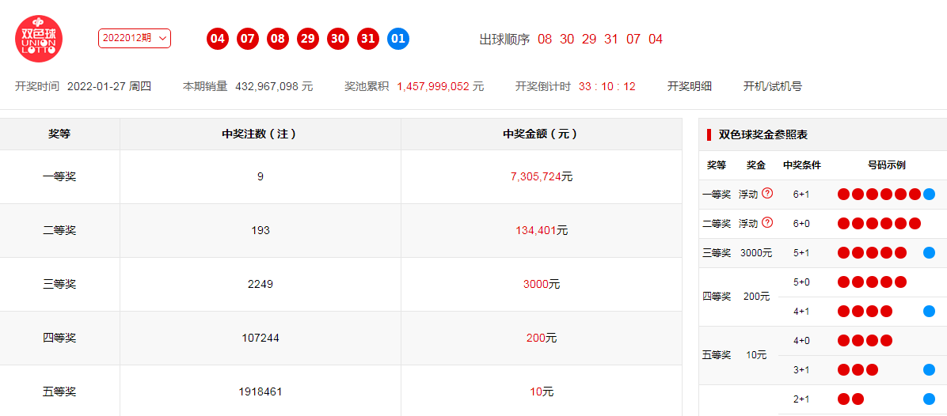Viewport: 947px width, 416px height.
Task: Click 10元 in the reference table
Action: click(756, 355)
